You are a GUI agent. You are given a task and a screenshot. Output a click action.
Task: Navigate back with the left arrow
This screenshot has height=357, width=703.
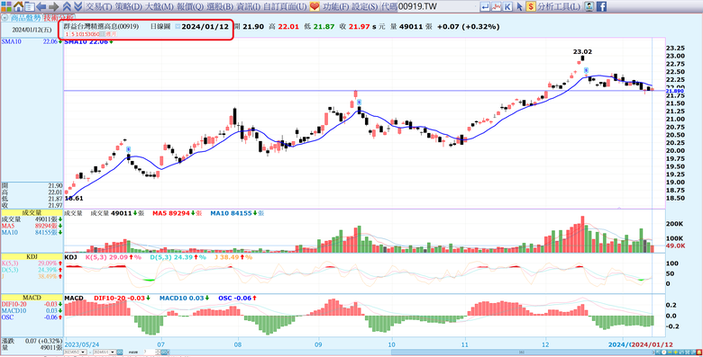(x=41, y=6)
